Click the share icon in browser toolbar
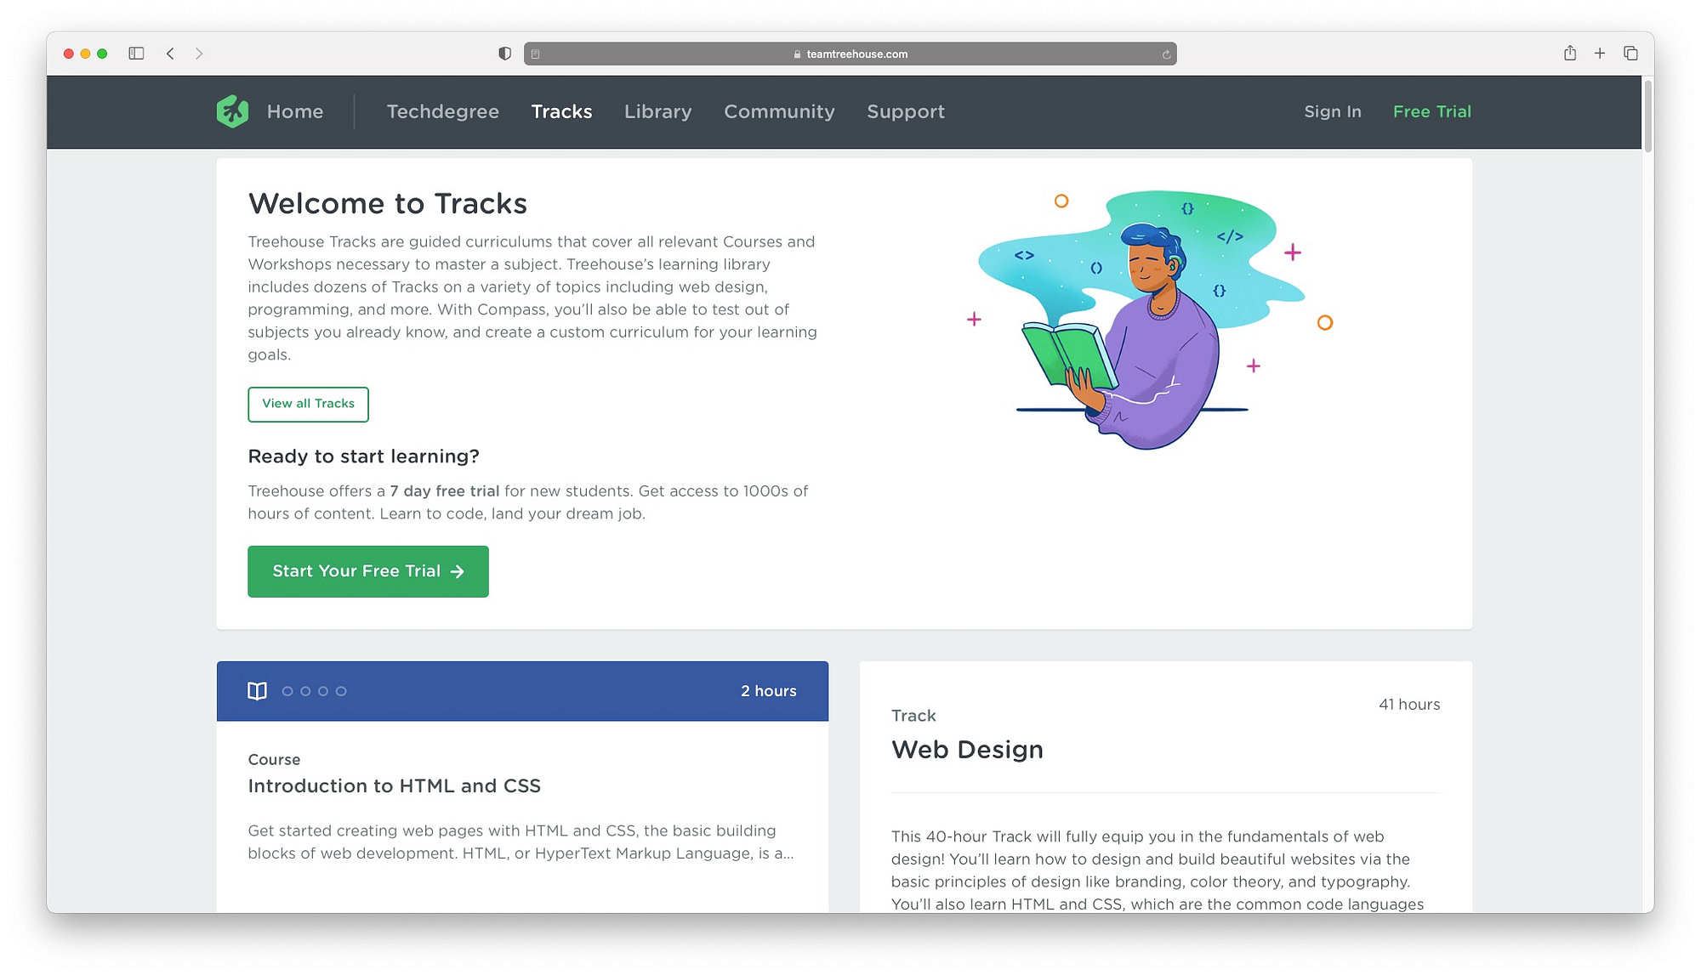 1570,53
